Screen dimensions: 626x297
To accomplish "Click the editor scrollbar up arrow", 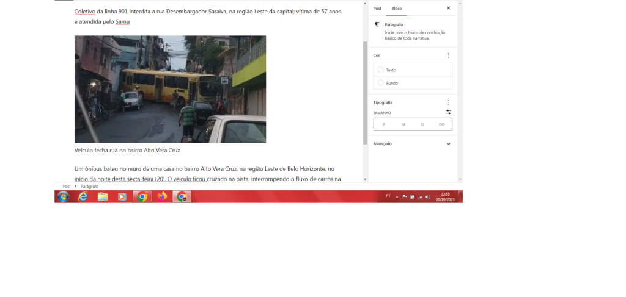I will tap(365, 3).
